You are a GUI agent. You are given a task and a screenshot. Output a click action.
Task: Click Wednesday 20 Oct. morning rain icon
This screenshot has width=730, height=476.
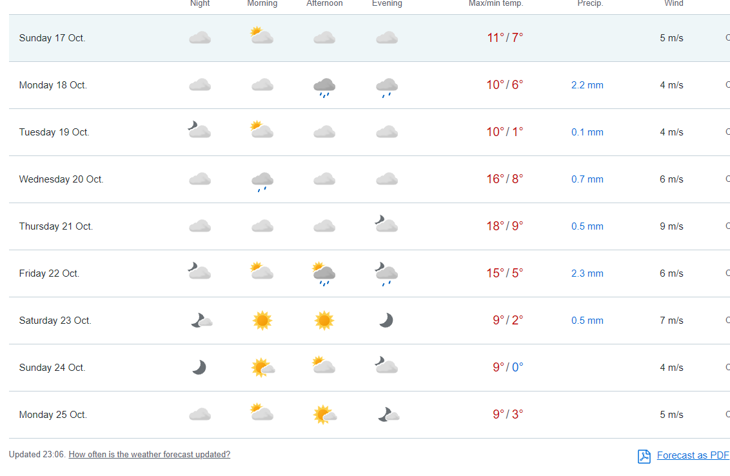point(262,181)
